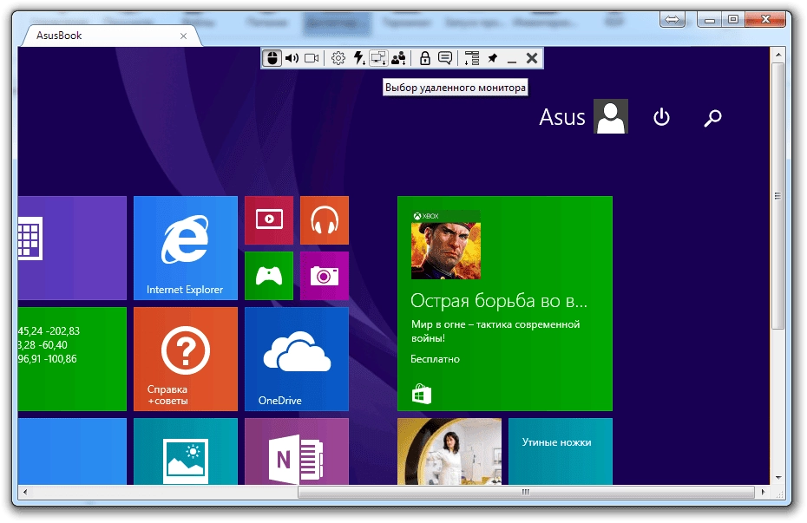Expand the users dropdown in the toolbar

pos(399,58)
